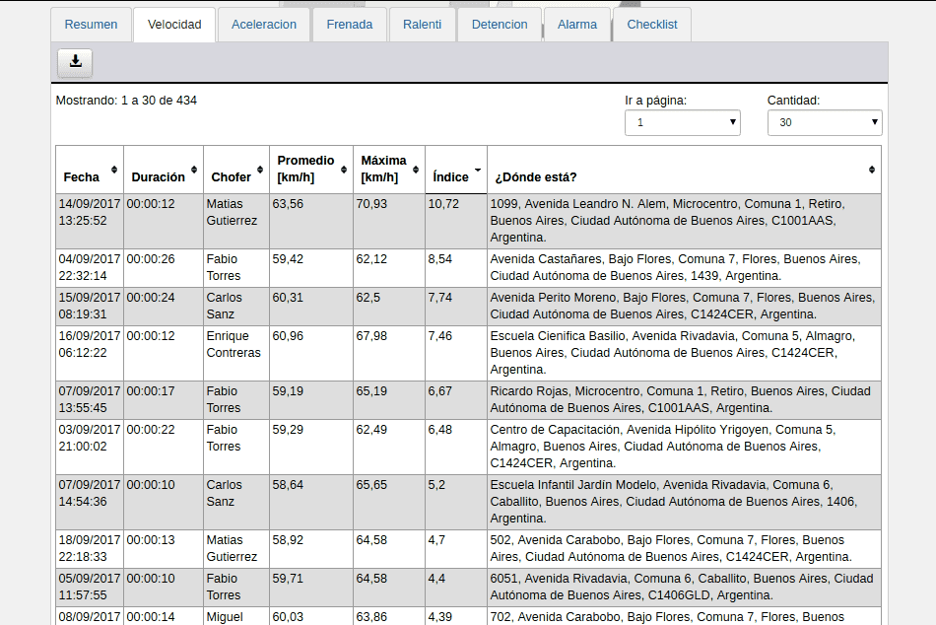Open the Checklist tab
Viewport: 936px width, 625px height.
point(652,25)
